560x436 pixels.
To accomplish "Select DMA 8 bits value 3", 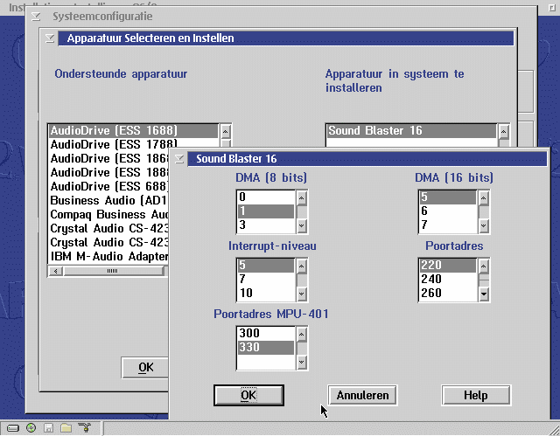I will point(266,225).
